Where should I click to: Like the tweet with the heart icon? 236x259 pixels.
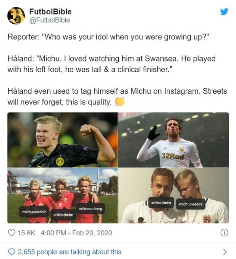click(11, 233)
